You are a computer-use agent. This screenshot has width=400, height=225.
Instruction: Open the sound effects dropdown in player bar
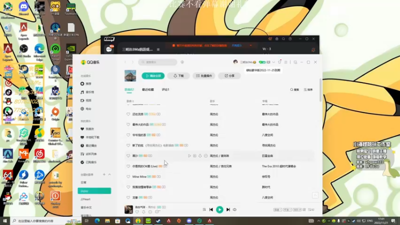(297, 209)
